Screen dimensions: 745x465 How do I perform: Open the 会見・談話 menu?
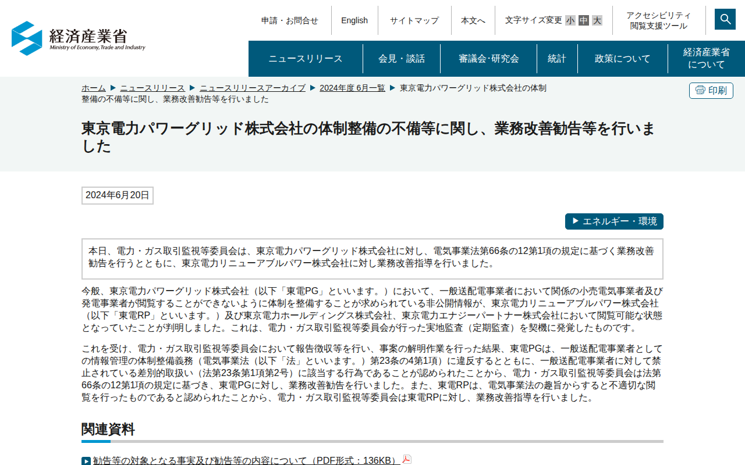click(x=402, y=59)
